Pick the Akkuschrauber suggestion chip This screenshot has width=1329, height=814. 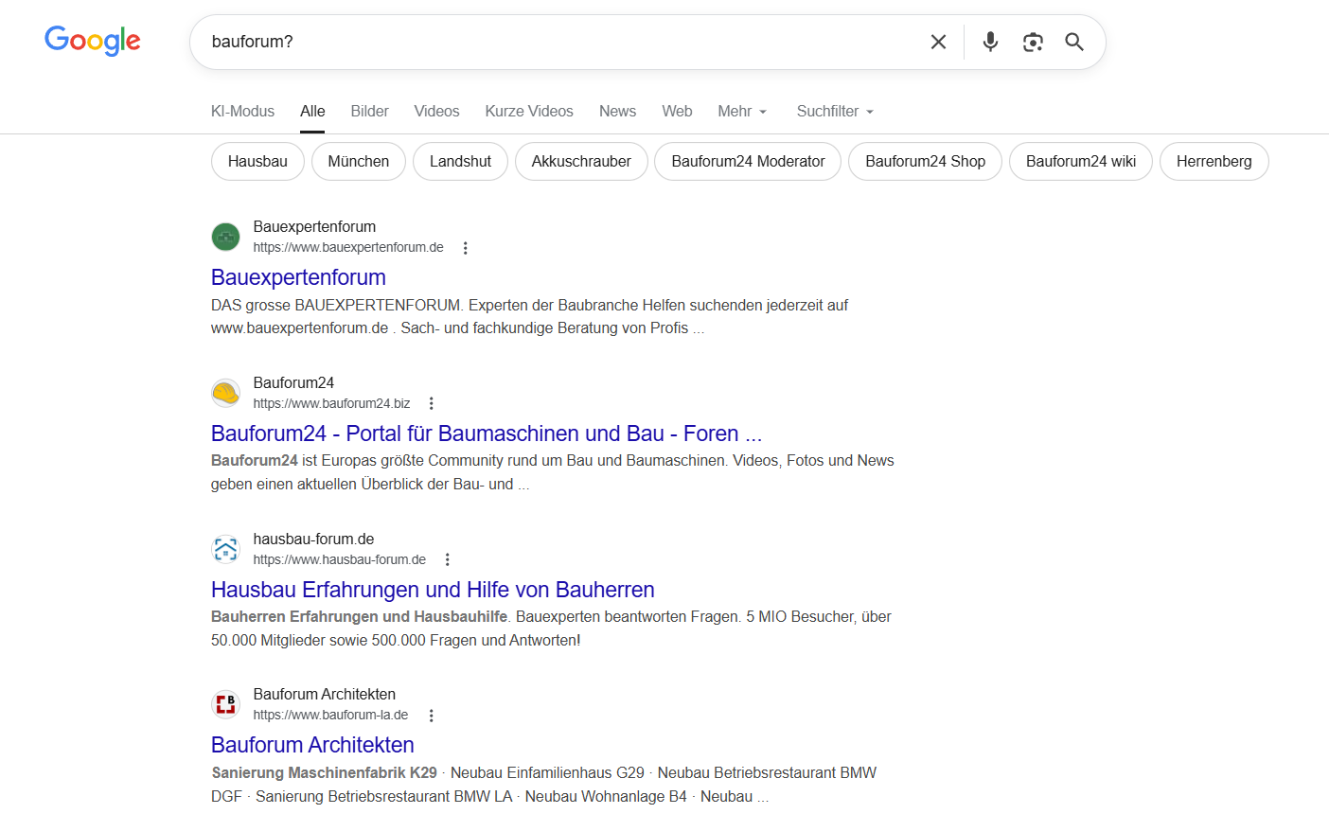581,161
